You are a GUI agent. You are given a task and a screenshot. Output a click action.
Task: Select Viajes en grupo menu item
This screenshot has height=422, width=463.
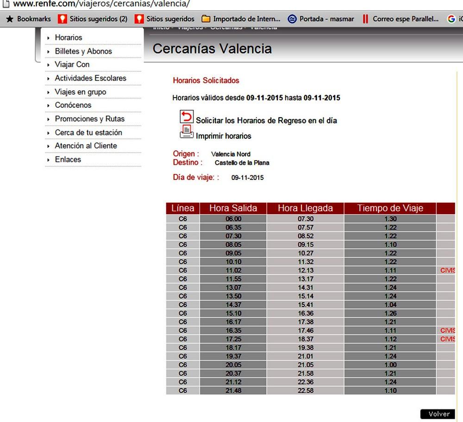pyautogui.click(x=80, y=92)
